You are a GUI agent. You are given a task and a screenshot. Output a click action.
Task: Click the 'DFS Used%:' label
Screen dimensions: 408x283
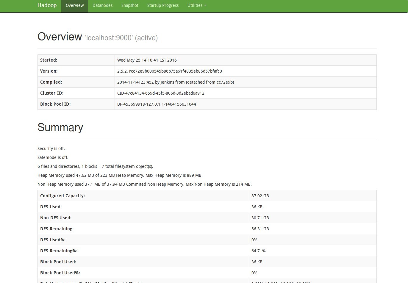(53, 240)
